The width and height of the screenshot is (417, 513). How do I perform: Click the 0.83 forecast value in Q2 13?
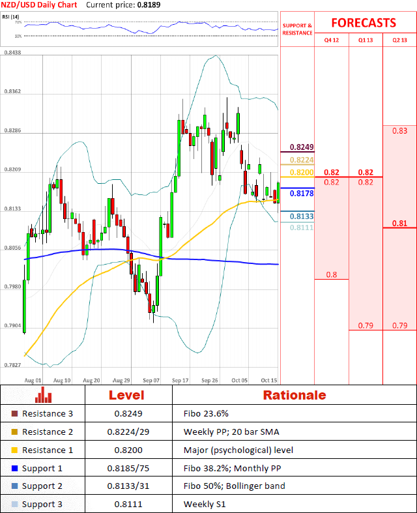click(x=399, y=131)
